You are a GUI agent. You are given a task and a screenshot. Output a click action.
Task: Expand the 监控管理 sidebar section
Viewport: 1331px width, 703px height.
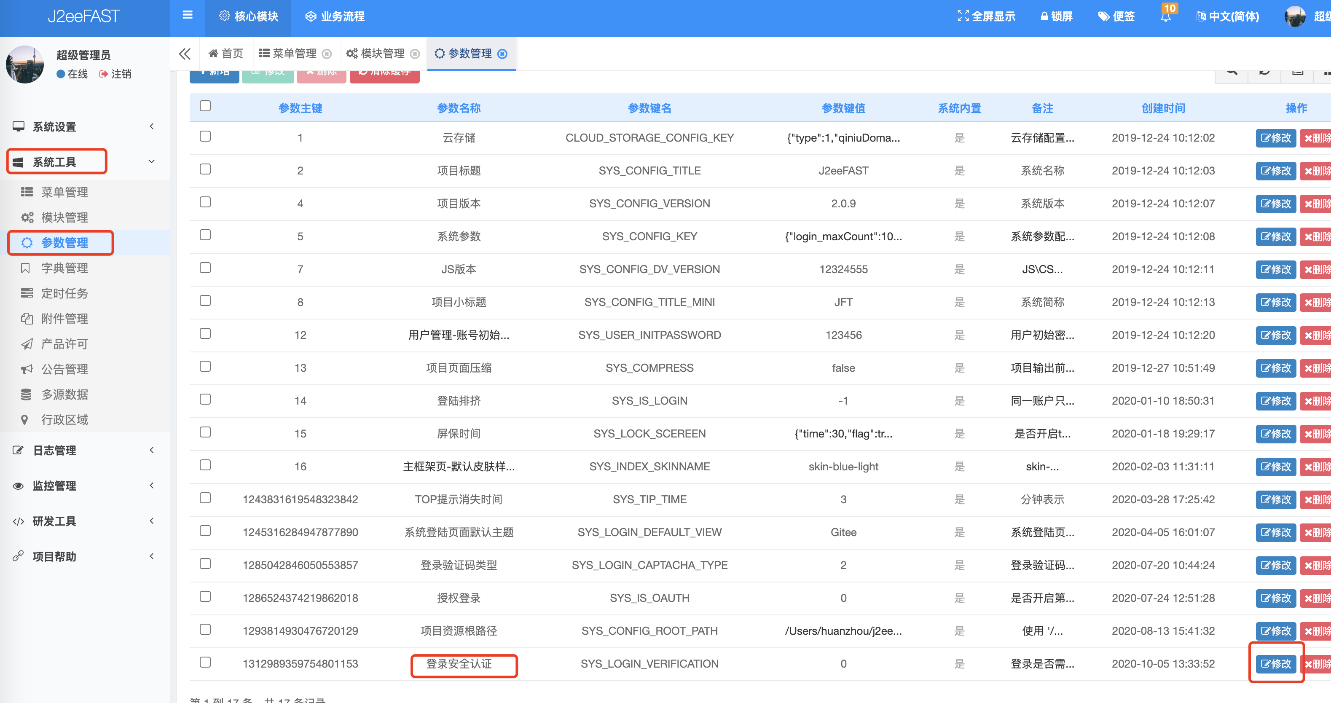[85, 486]
